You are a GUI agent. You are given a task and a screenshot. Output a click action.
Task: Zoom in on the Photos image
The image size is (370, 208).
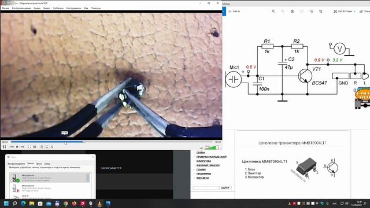coord(273,12)
